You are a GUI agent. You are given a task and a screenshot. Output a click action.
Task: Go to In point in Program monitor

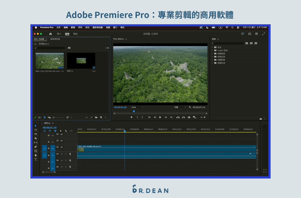pyautogui.click(x=149, y=117)
